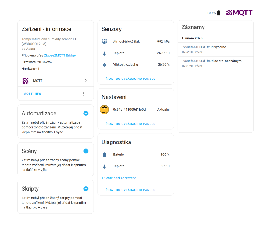Screen dimensions: 269x232
Task: Open the entity link that became neznámým
Action: [197, 61]
